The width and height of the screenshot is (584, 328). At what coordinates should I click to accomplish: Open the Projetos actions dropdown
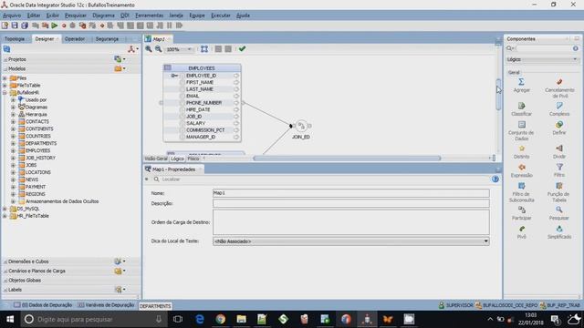(120, 59)
